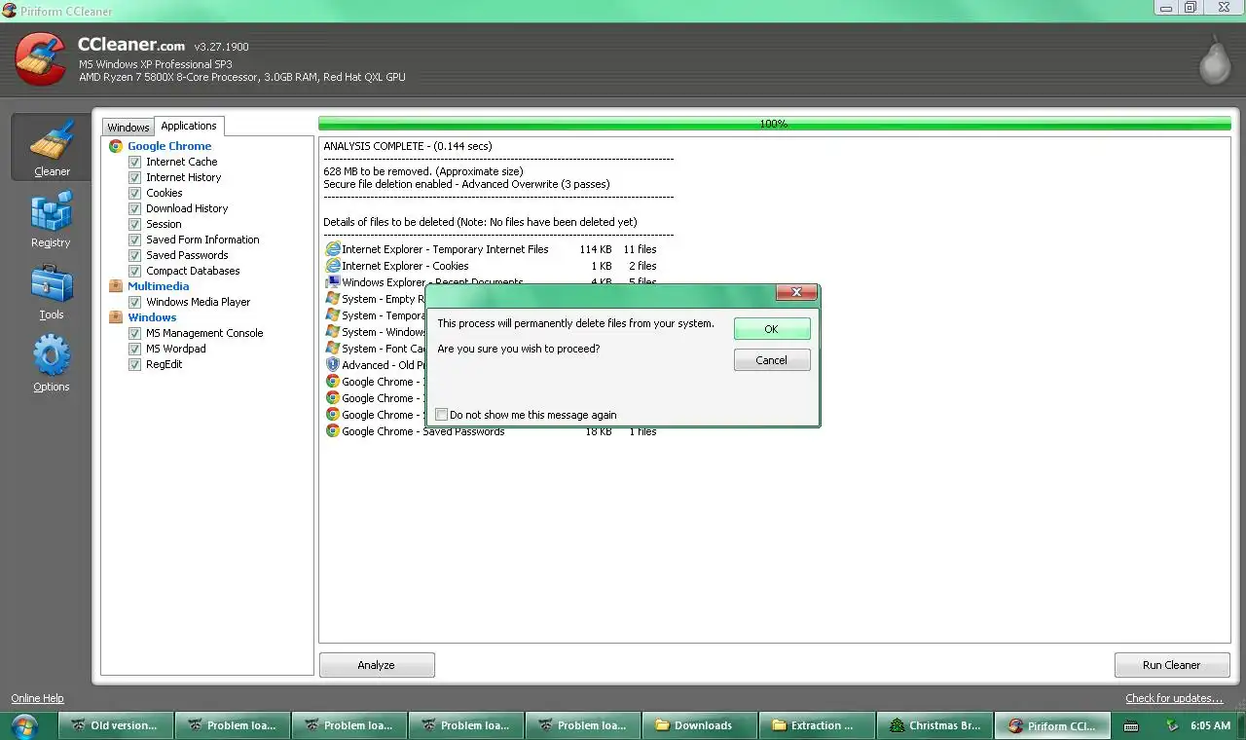Click the Piriform pear icon
The height and width of the screenshot is (740, 1246).
click(x=1214, y=60)
